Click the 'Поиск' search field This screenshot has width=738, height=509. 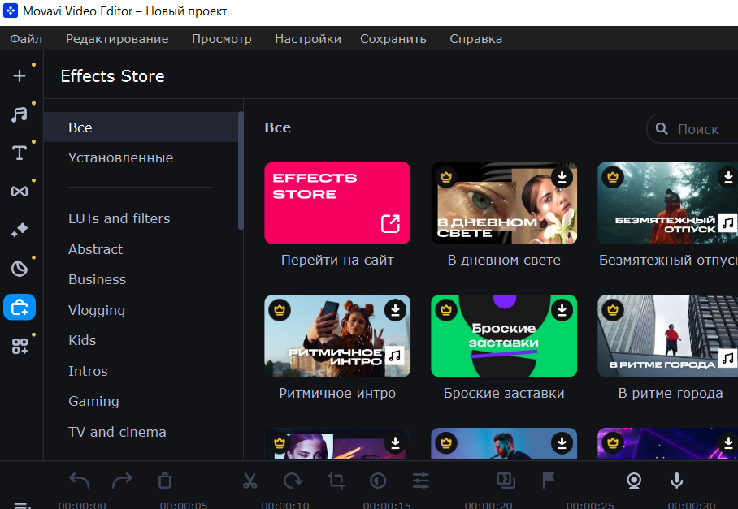pyautogui.click(x=692, y=129)
